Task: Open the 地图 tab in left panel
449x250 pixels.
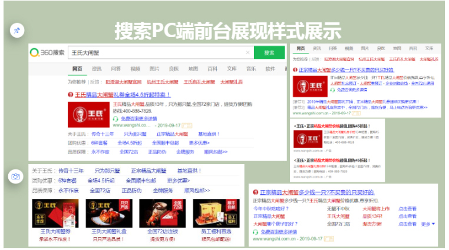Action: (x=193, y=69)
